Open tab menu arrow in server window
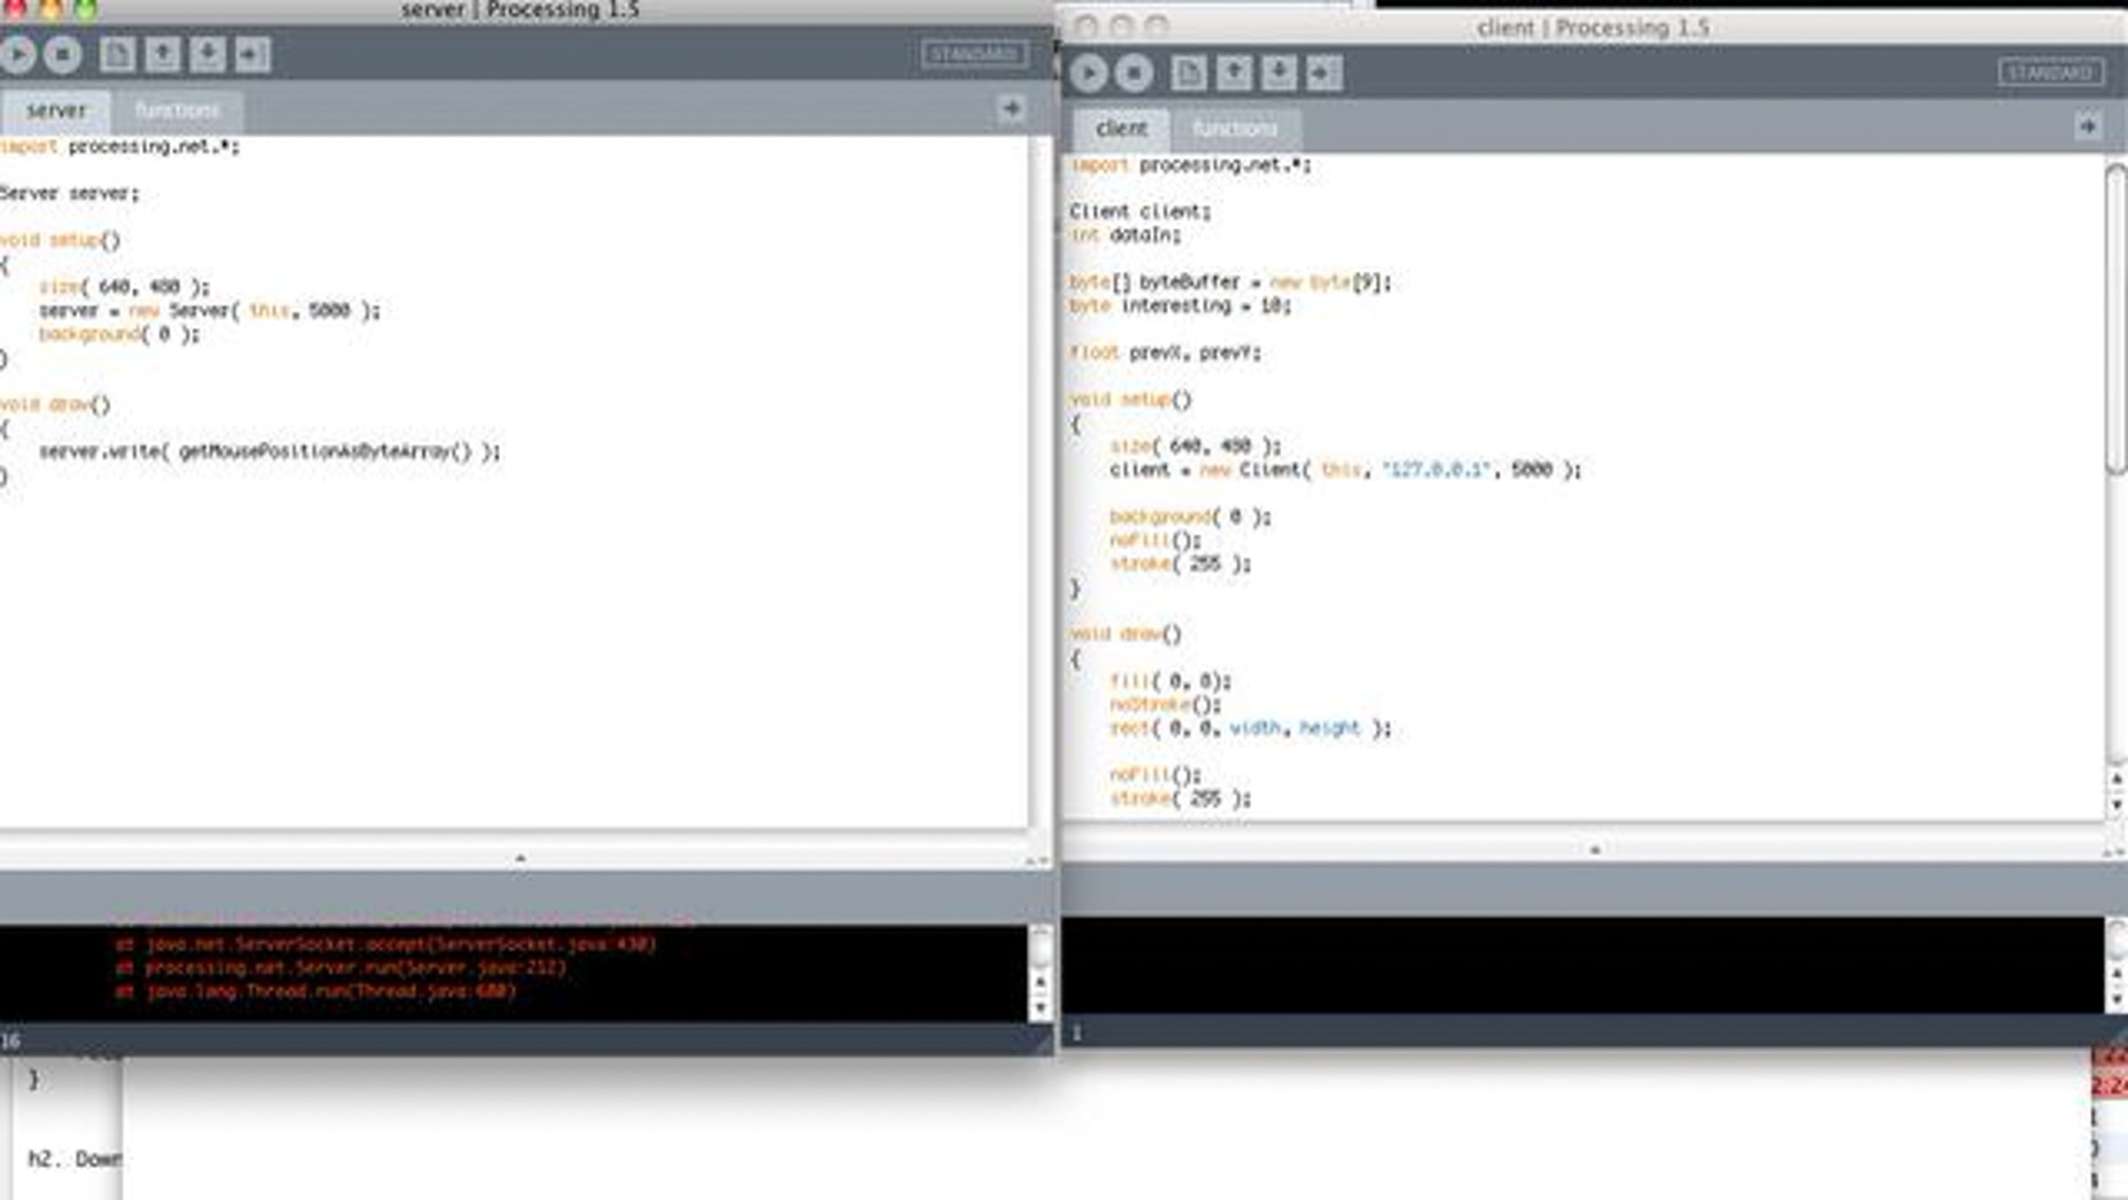The image size is (2128, 1200). coord(1012,109)
